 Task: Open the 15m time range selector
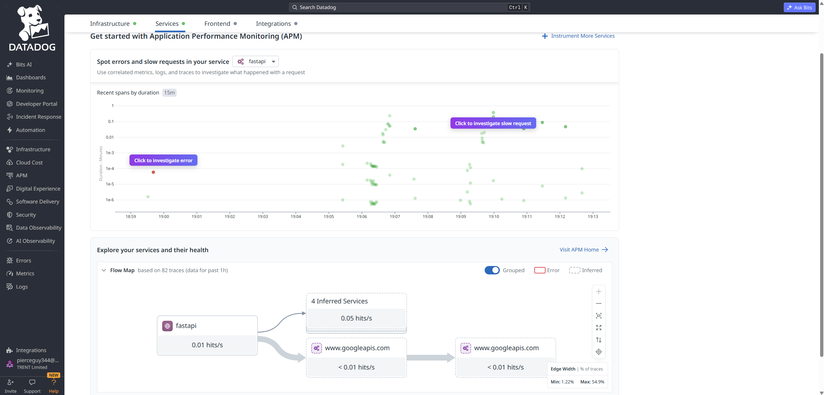[x=170, y=93]
